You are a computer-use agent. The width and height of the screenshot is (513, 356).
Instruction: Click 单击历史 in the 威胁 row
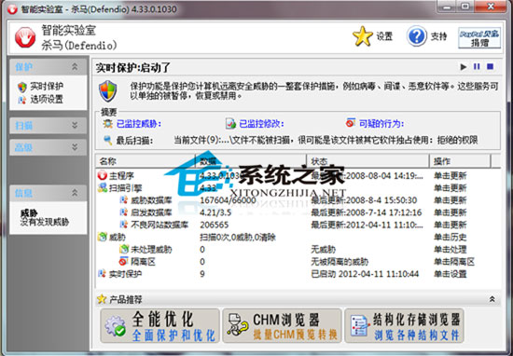pos(450,237)
